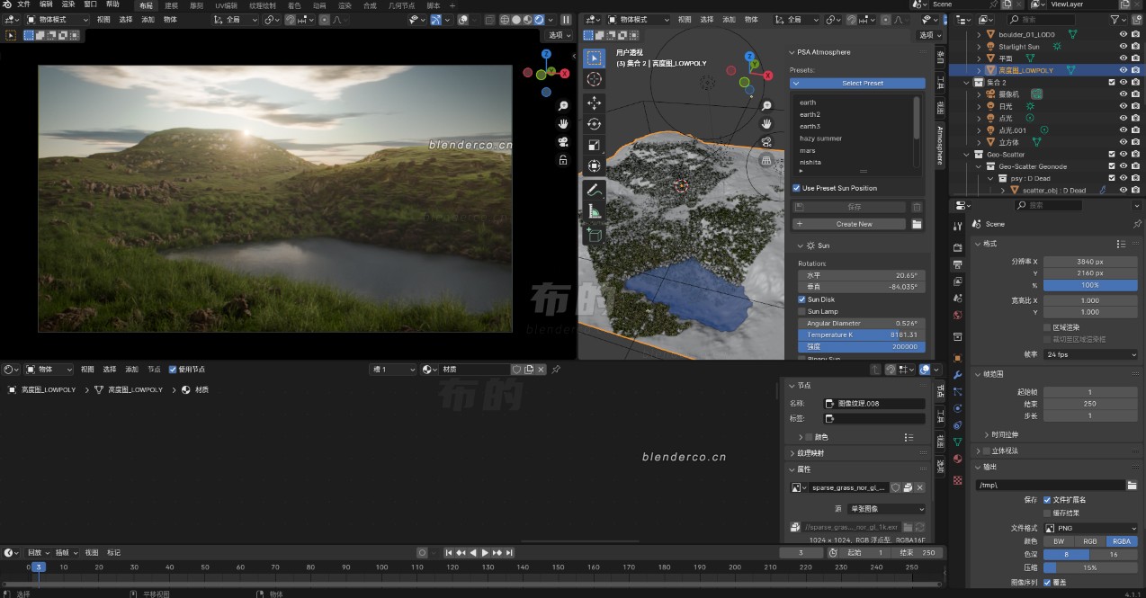Unlink the sparse_grass image with X icon

tap(919, 487)
